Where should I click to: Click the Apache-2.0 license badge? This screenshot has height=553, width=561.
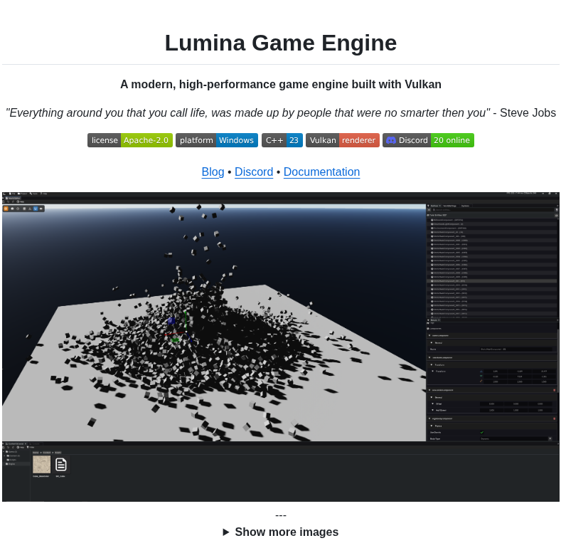coord(130,140)
